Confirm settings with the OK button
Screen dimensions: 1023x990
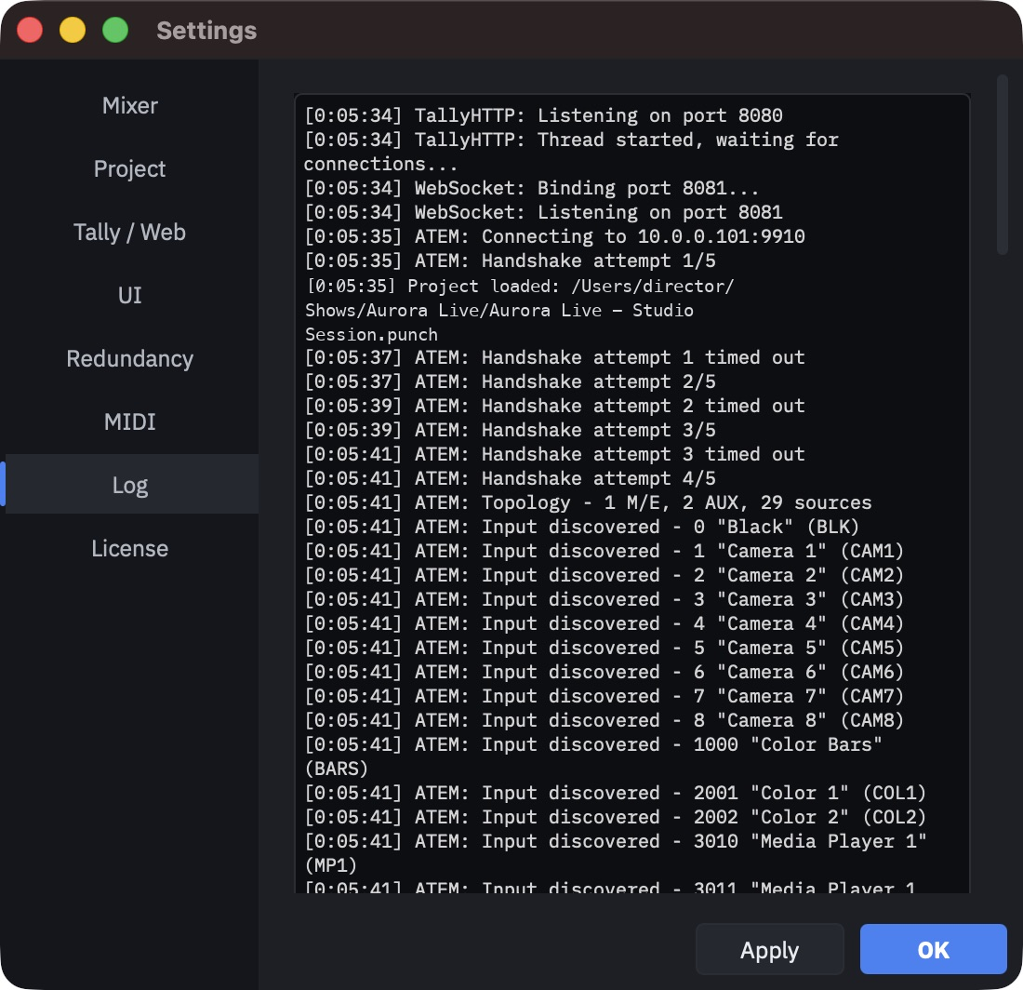click(933, 950)
